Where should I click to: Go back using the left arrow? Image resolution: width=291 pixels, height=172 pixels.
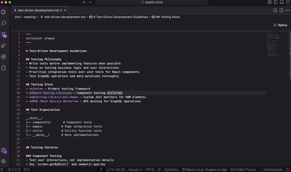tap(84, 2)
